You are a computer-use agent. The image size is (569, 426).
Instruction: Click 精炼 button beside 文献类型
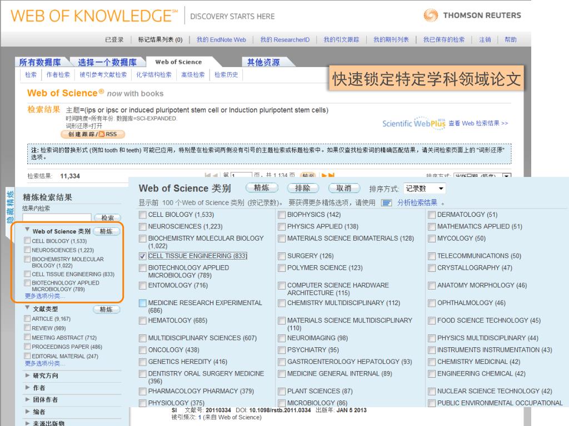click(106, 310)
